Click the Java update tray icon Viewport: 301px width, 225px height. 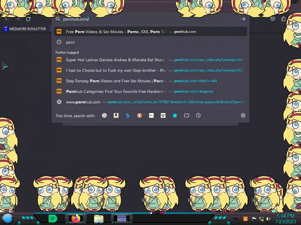click(245, 219)
